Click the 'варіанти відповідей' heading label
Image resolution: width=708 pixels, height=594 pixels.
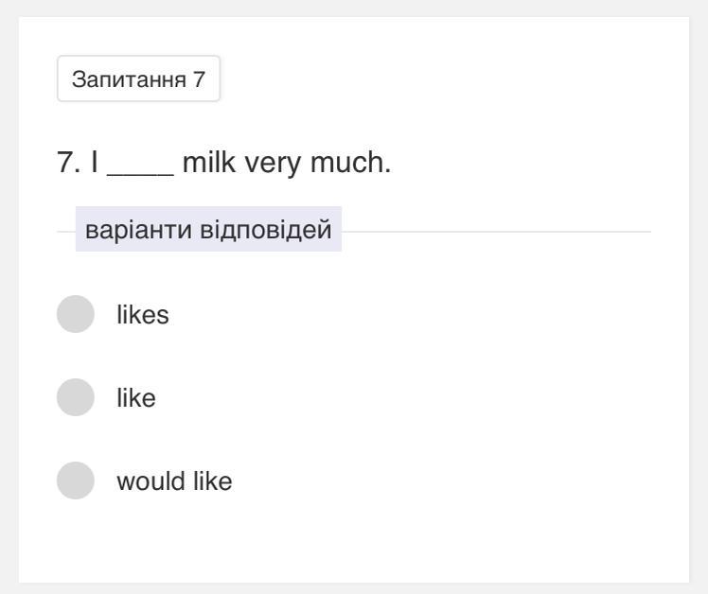click(208, 230)
